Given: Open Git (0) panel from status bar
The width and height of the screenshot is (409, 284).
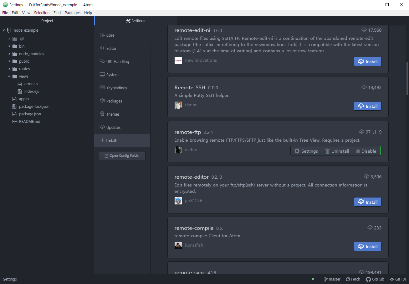Looking at the screenshot, I should click(397, 279).
